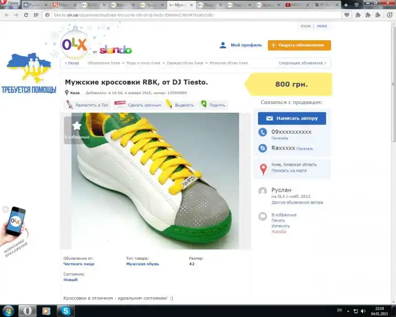
Task: Choose 'Выделить' listing highlight option
Action: [183, 105]
